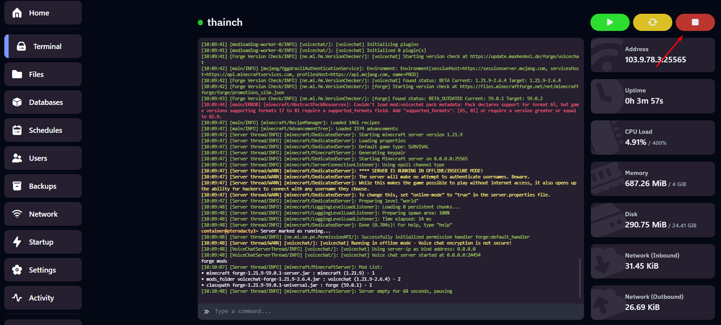Open the Settings gear icon
721x325 pixels.
(x=17, y=270)
